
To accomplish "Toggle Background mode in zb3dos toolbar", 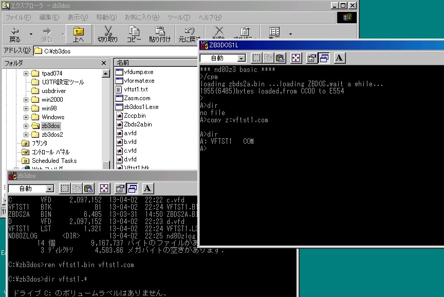I will pos(132,189).
